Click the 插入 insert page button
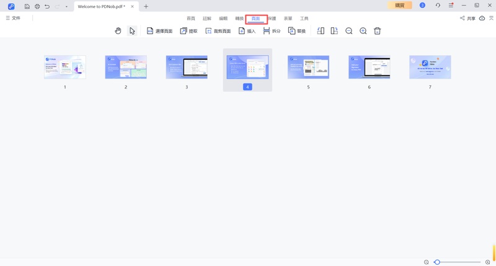 [x=247, y=31]
